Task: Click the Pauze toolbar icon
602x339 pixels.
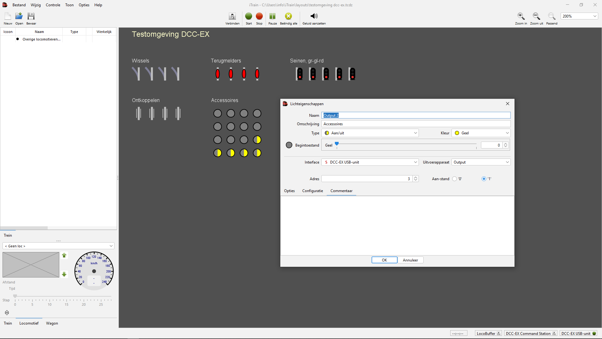Action: point(272,16)
